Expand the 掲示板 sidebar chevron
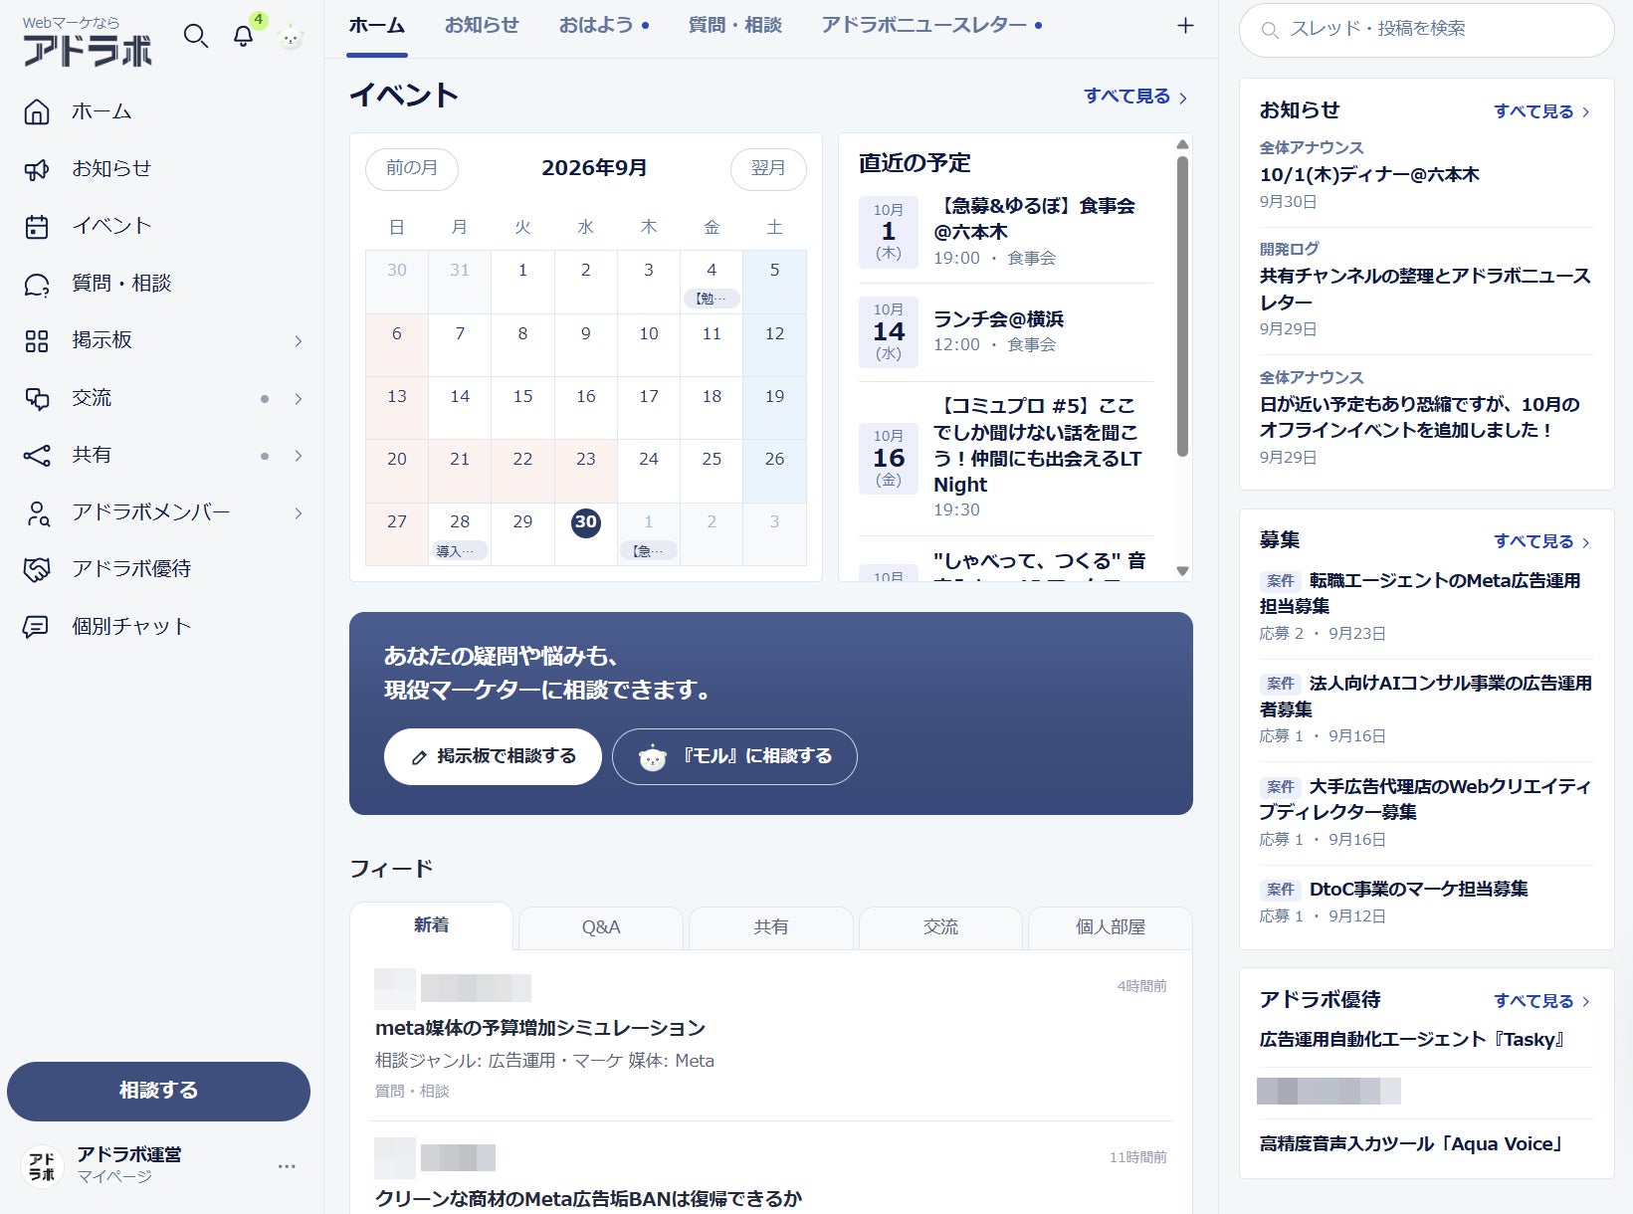The image size is (1633, 1214). click(298, 341)
